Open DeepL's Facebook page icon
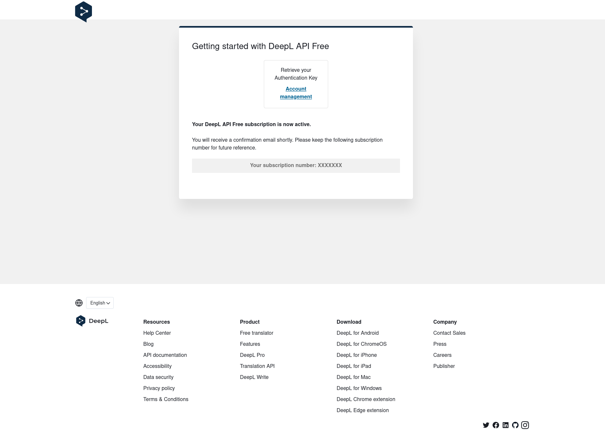Image resolution: width=605 pixels, height=442 pixels. click(x=496, y=425)
